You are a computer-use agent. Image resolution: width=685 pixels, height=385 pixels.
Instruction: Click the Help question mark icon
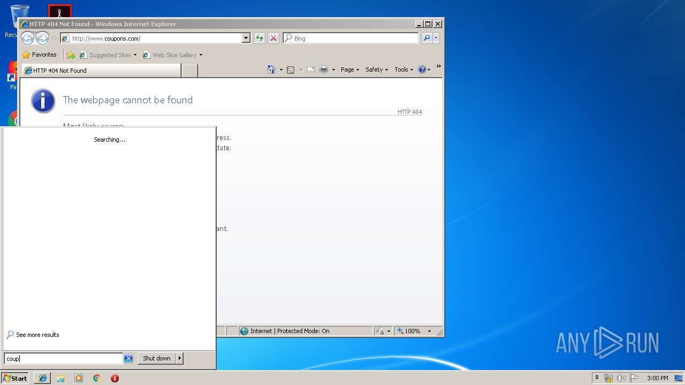pyautogui.click(x=422, y=70)
